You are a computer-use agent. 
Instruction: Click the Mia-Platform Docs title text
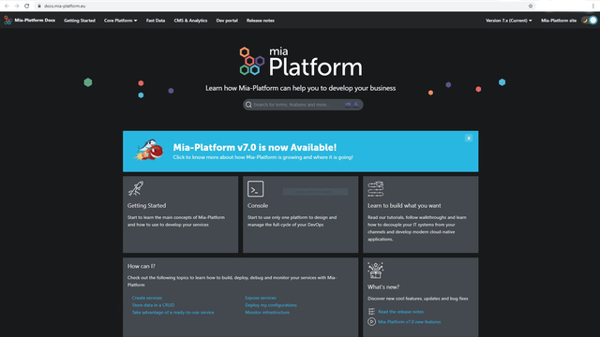[35, 21]
